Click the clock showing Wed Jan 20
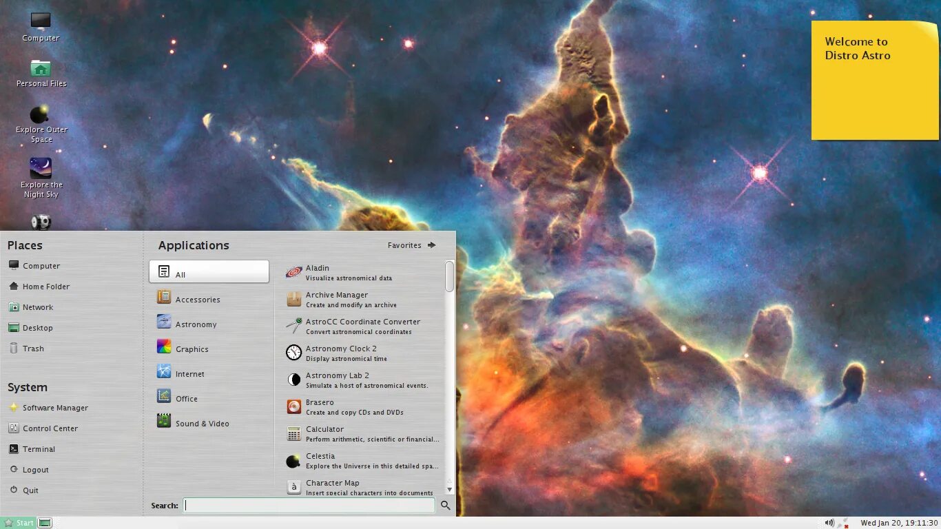The width and height of the screenshot is (941, 529). 899,523
